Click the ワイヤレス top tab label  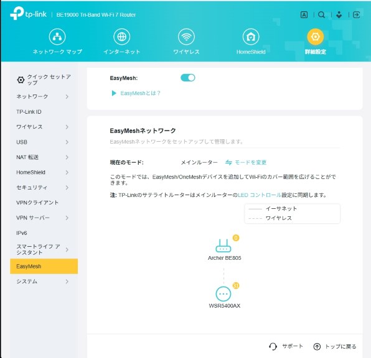point(186,52)
